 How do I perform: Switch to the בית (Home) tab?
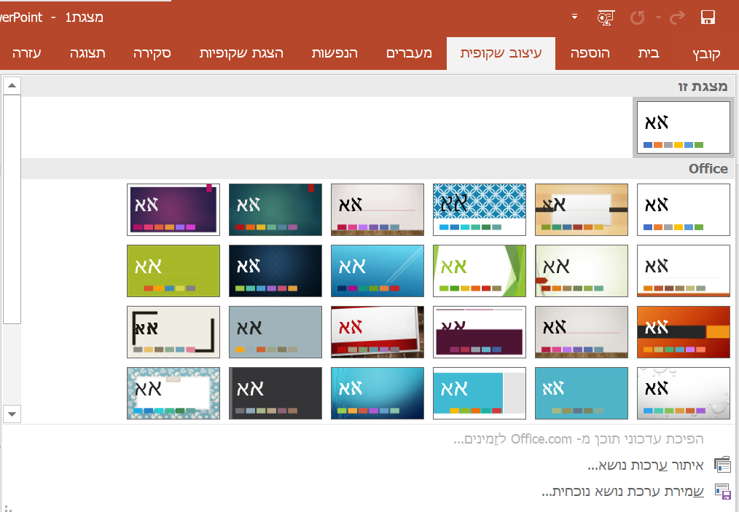[x=649, y=53]
